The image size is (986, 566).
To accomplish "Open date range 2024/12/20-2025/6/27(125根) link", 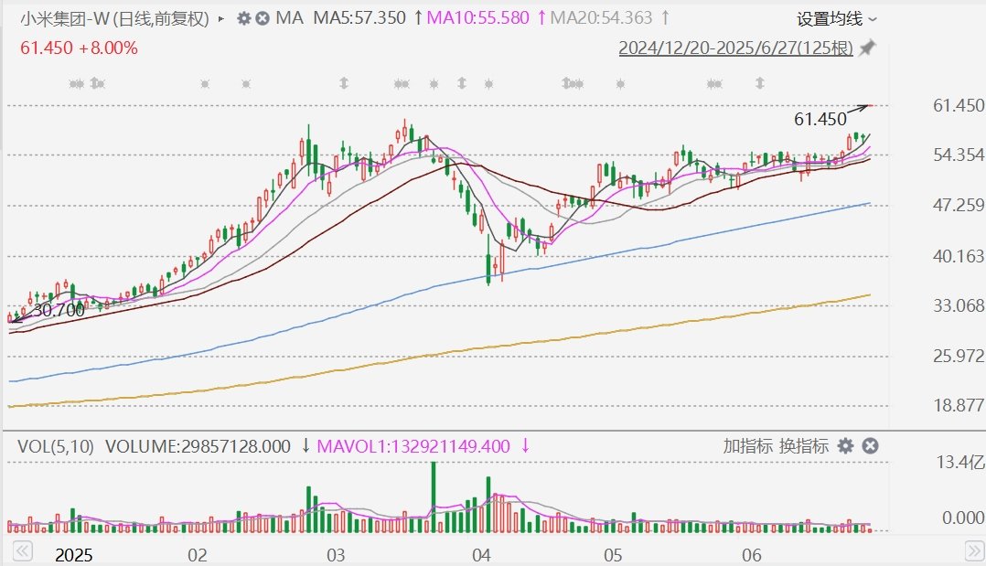I will pyautogui.click(x=735, y=48).
